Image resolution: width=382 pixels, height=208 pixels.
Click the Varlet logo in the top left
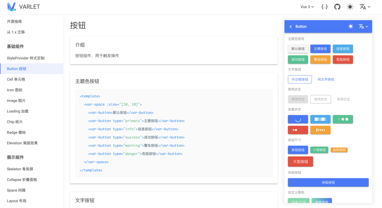pos(12,6)
